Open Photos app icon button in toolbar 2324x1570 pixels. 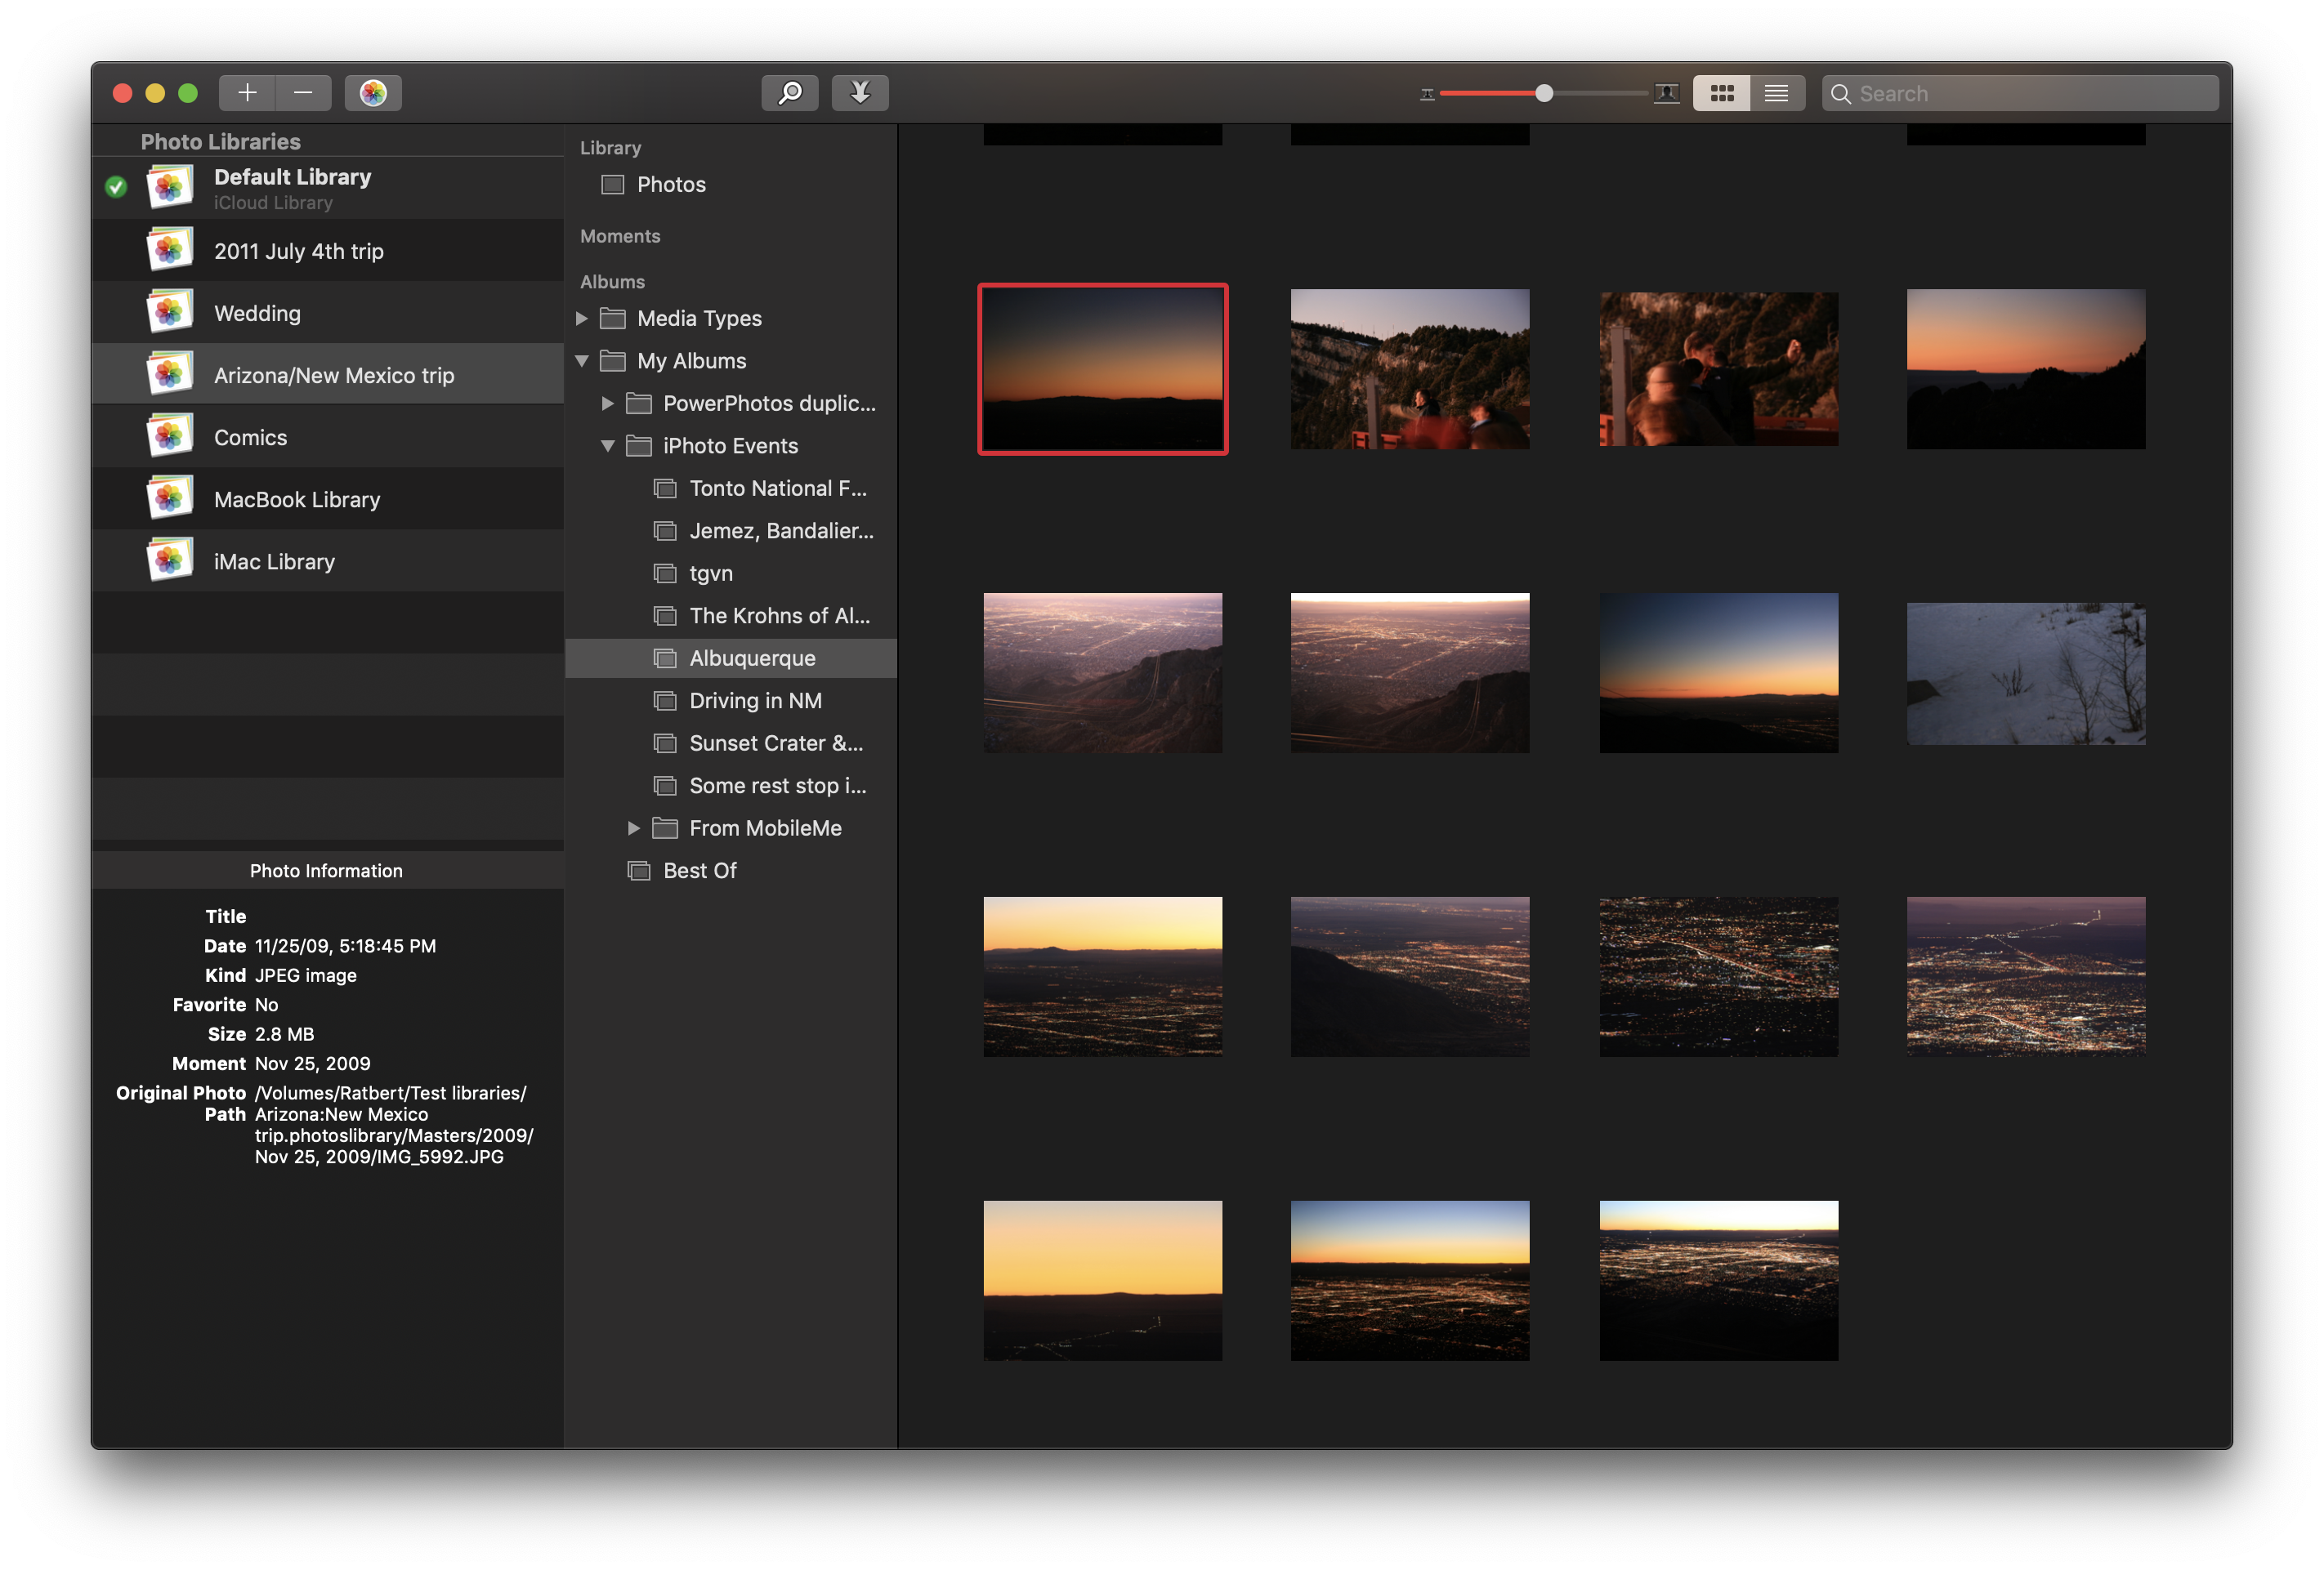point(373,93)
